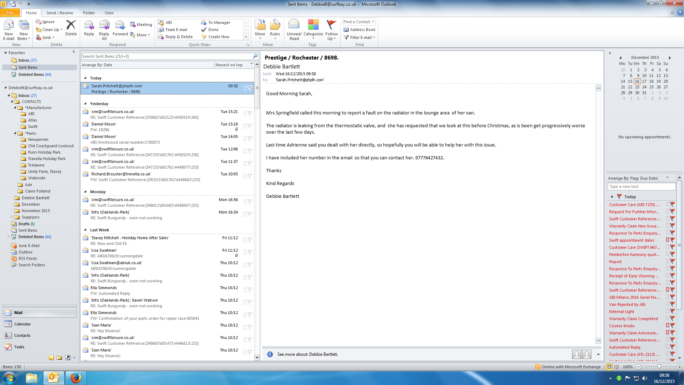The height and width of the screenshot is (385, 684).
Task: Switch to the Send / Receive tab
Action: tap(59, 13)
